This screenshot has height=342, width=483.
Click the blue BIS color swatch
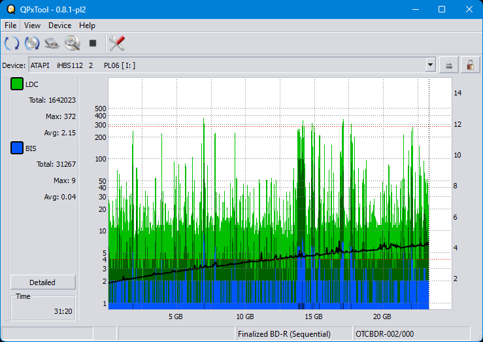pos(16,148)
